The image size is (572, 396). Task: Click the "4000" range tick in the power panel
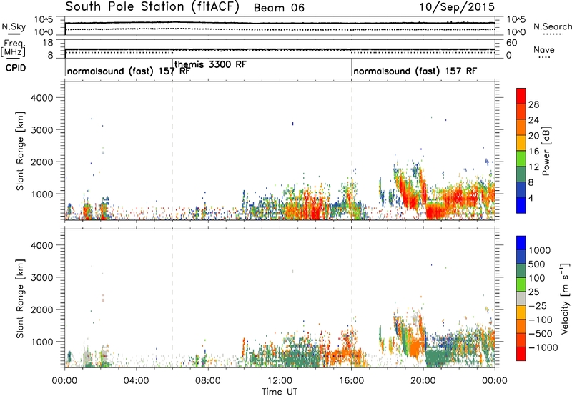click(x=42, y=98)
